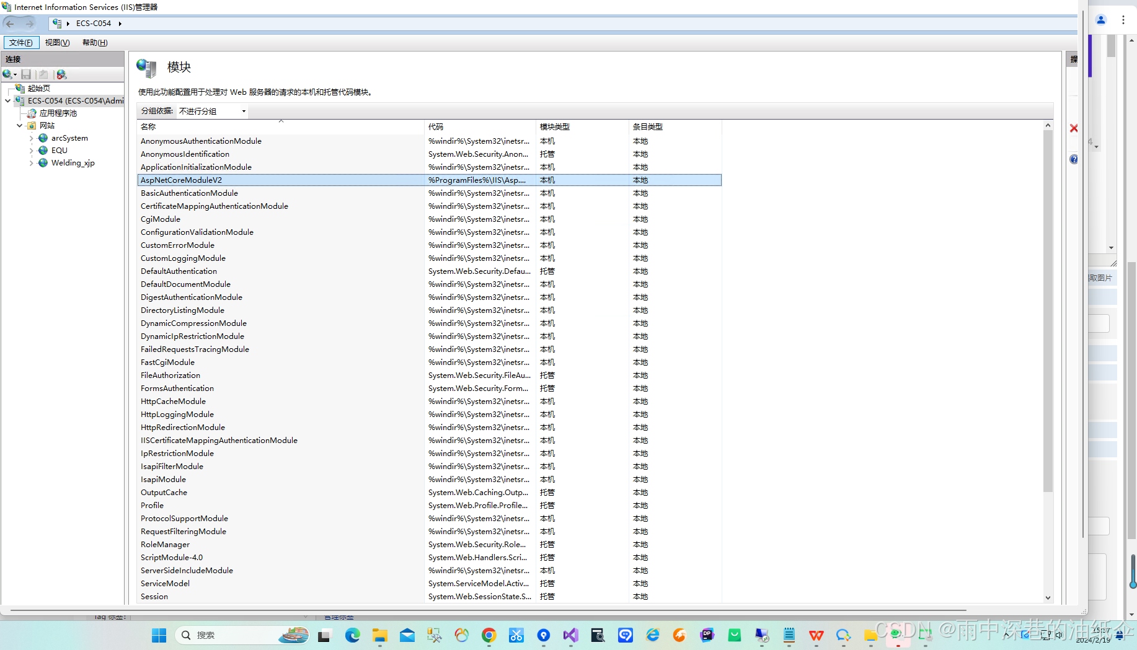Click the 应用程序池 application pools icon
Screen dimensions: 1137x650
pos(32,113)
